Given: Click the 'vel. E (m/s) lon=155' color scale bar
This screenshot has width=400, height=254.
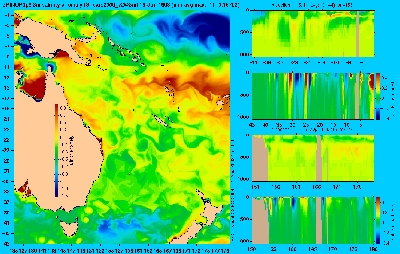Looking at the screenshot, I should point(378,96).
